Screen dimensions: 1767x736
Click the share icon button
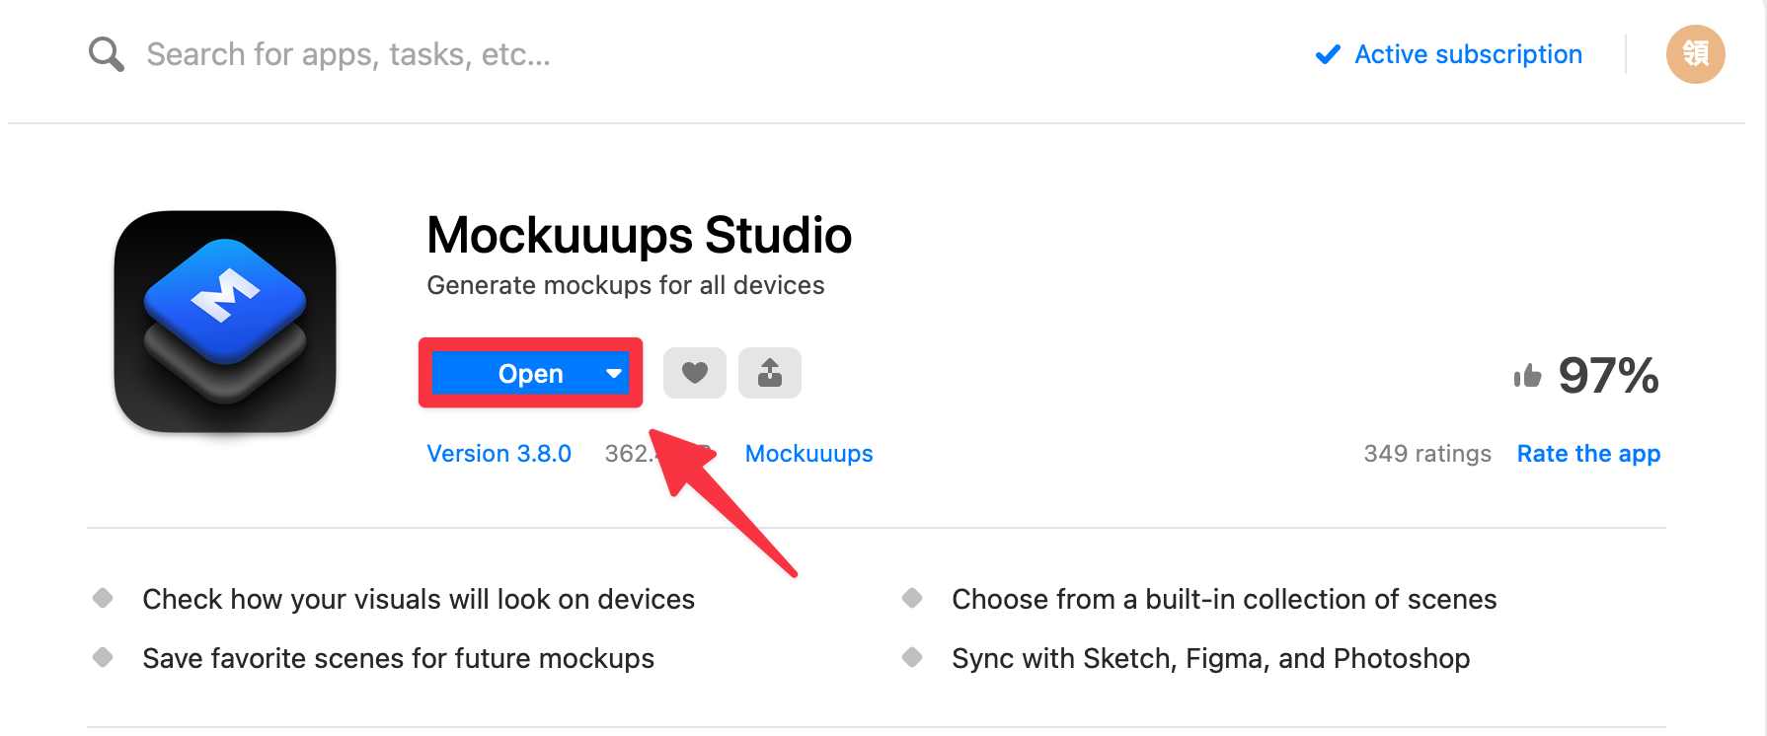[770, 373]
